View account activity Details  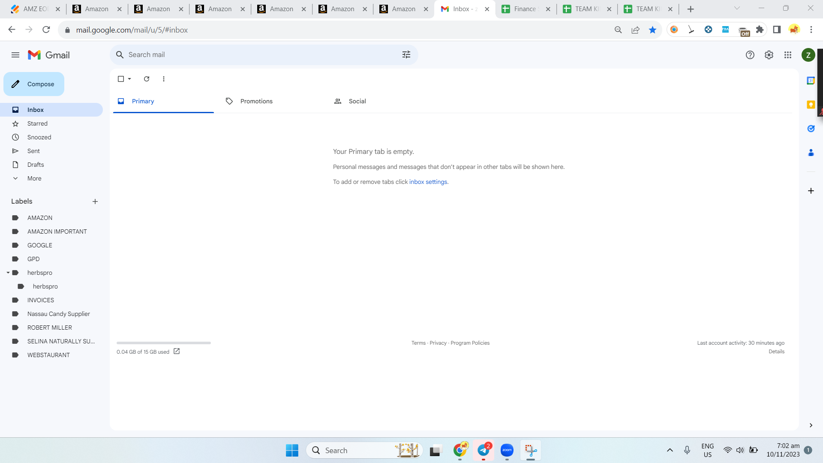tap(776, 352)
